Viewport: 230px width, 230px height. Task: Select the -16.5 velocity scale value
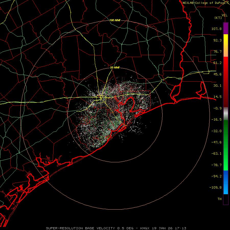click(x=216, y=120)
